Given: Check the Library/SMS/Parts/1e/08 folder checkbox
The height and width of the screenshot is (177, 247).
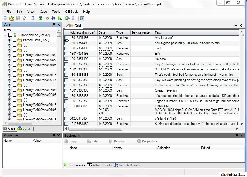Looking at the screenshot, I should click(14, 90).
